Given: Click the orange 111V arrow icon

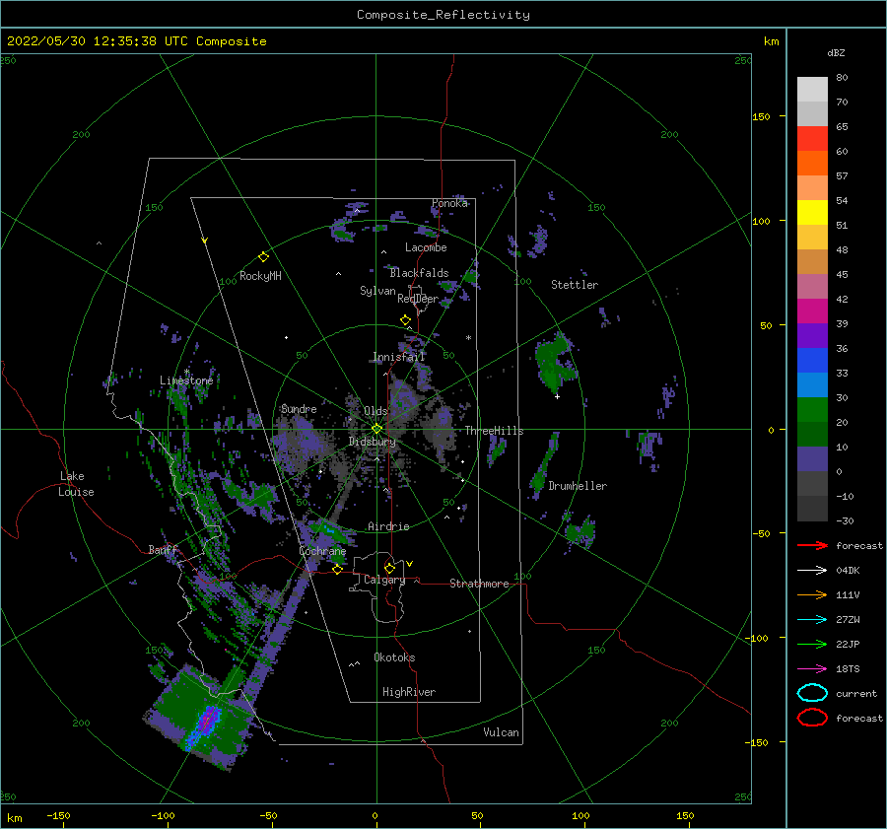Looking at the screenshot, I should [812, 594].
